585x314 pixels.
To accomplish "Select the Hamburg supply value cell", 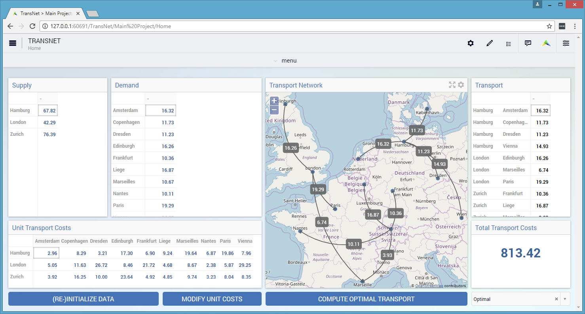I will 48,110.
